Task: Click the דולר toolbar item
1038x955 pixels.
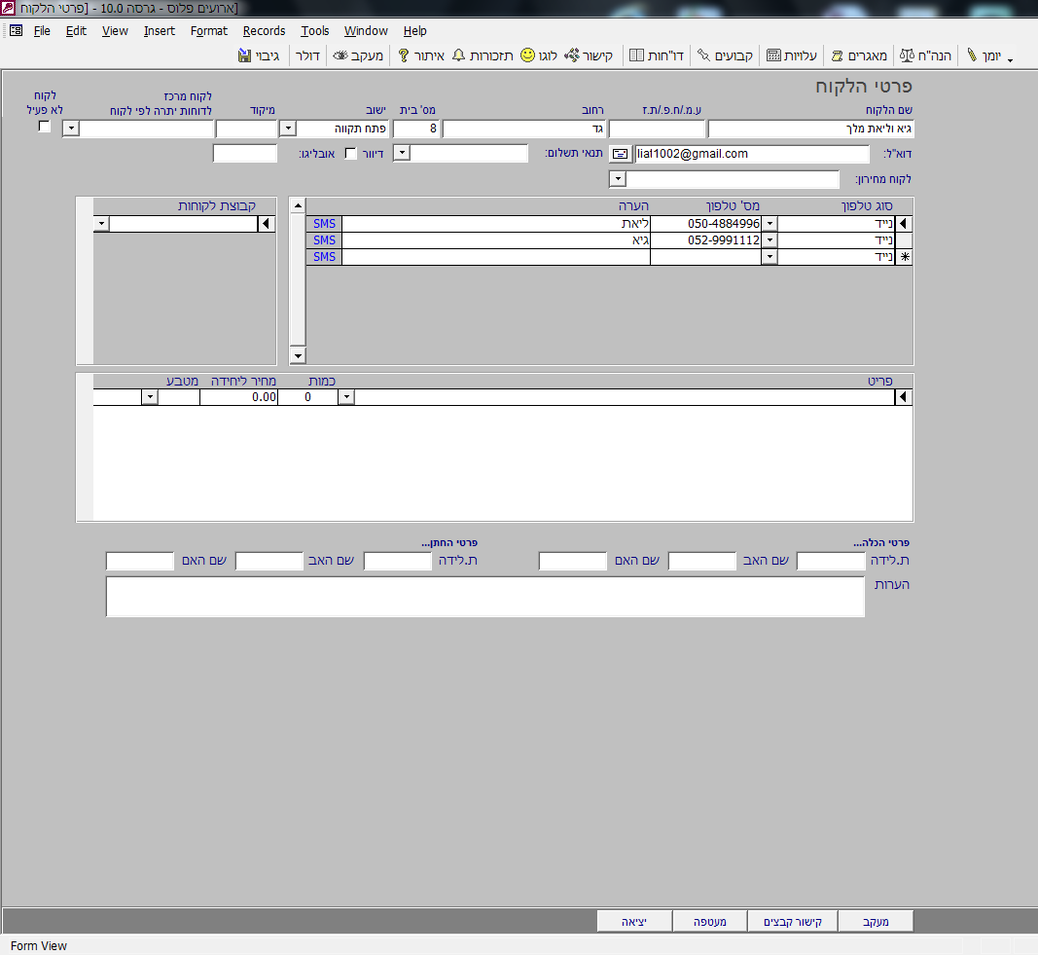Action: click(307, 55)
